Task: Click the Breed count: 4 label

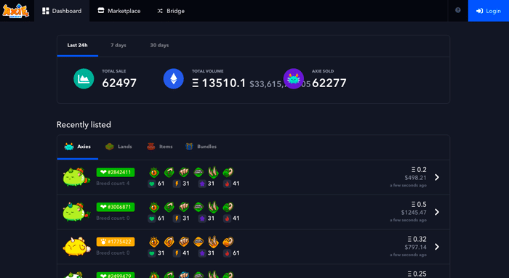Action: pos(113,184)
